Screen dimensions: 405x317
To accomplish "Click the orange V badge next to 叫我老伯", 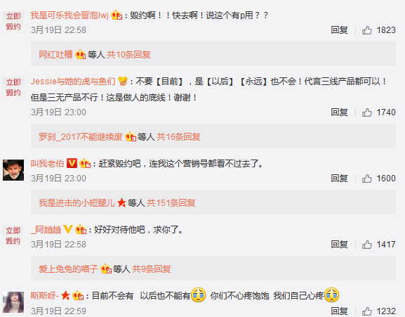I will [x=72, y=163].
